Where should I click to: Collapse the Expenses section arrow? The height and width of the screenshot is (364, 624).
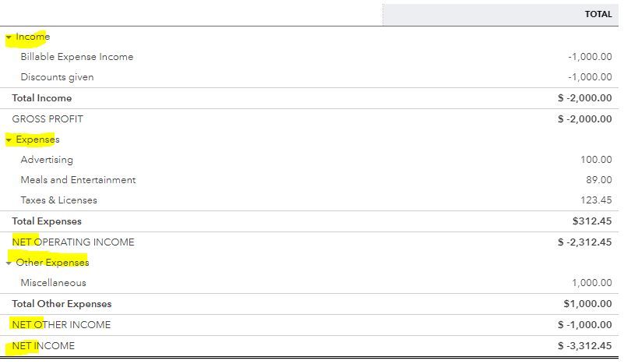[9, 140]
